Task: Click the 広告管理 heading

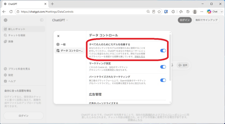Action: (x=95, y=94)
